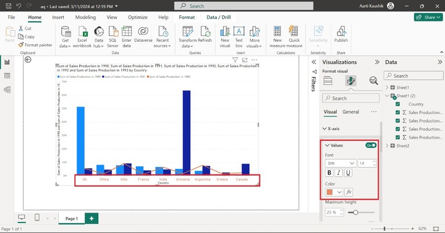Open visual More options ellipsis
This screenshot has height=233, width=445.
(254, 60)
